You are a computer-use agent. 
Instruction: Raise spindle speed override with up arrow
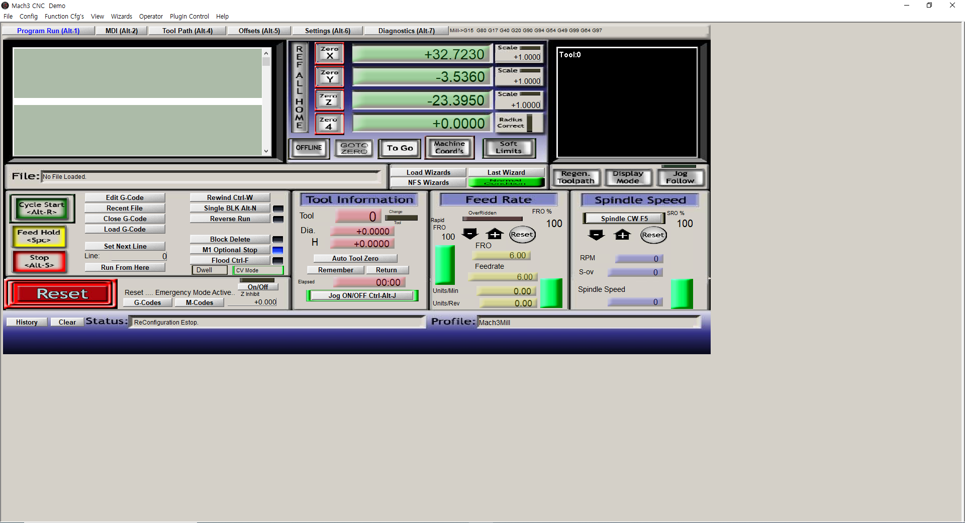pyautogui.click(x=622, y=235)
